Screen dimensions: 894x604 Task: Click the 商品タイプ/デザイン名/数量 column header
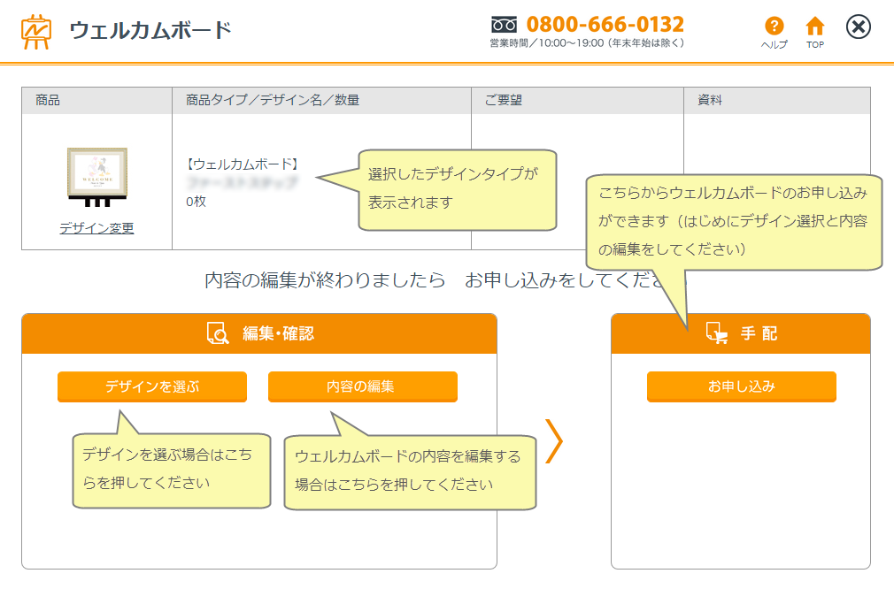pos(273,101)
